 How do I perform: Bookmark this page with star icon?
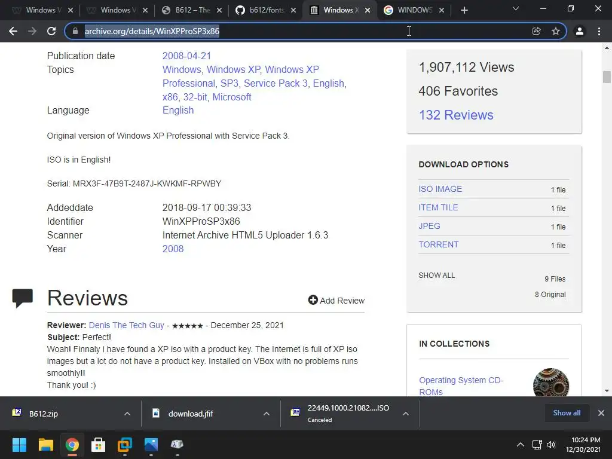pos(556,31)
